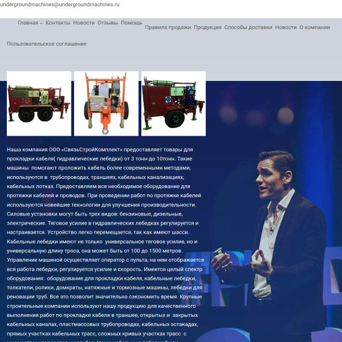The height and width of the screenshot is (342, 342).
Task: Open Пользовательское соглашение link
Action: (x=47, y=44)
